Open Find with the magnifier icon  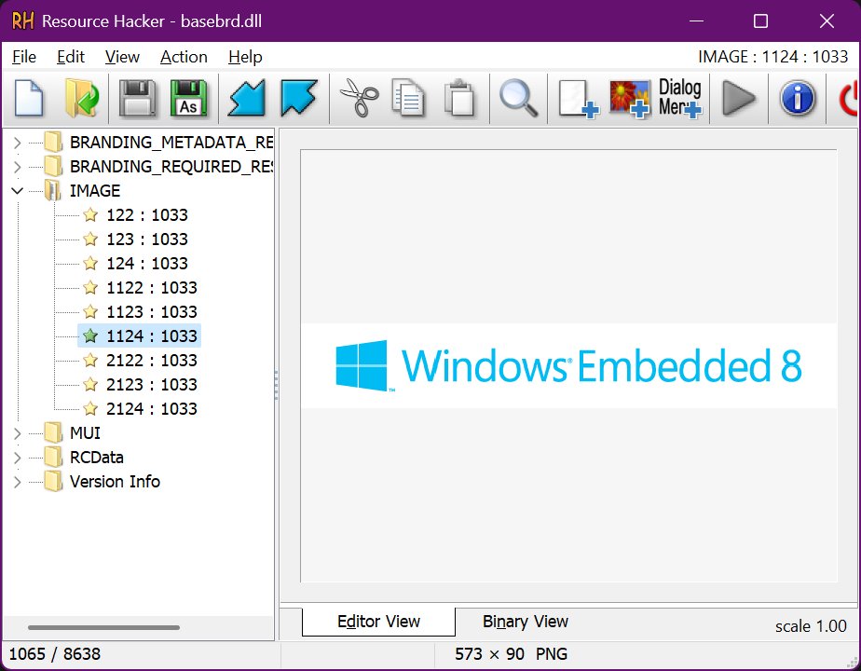518,98
